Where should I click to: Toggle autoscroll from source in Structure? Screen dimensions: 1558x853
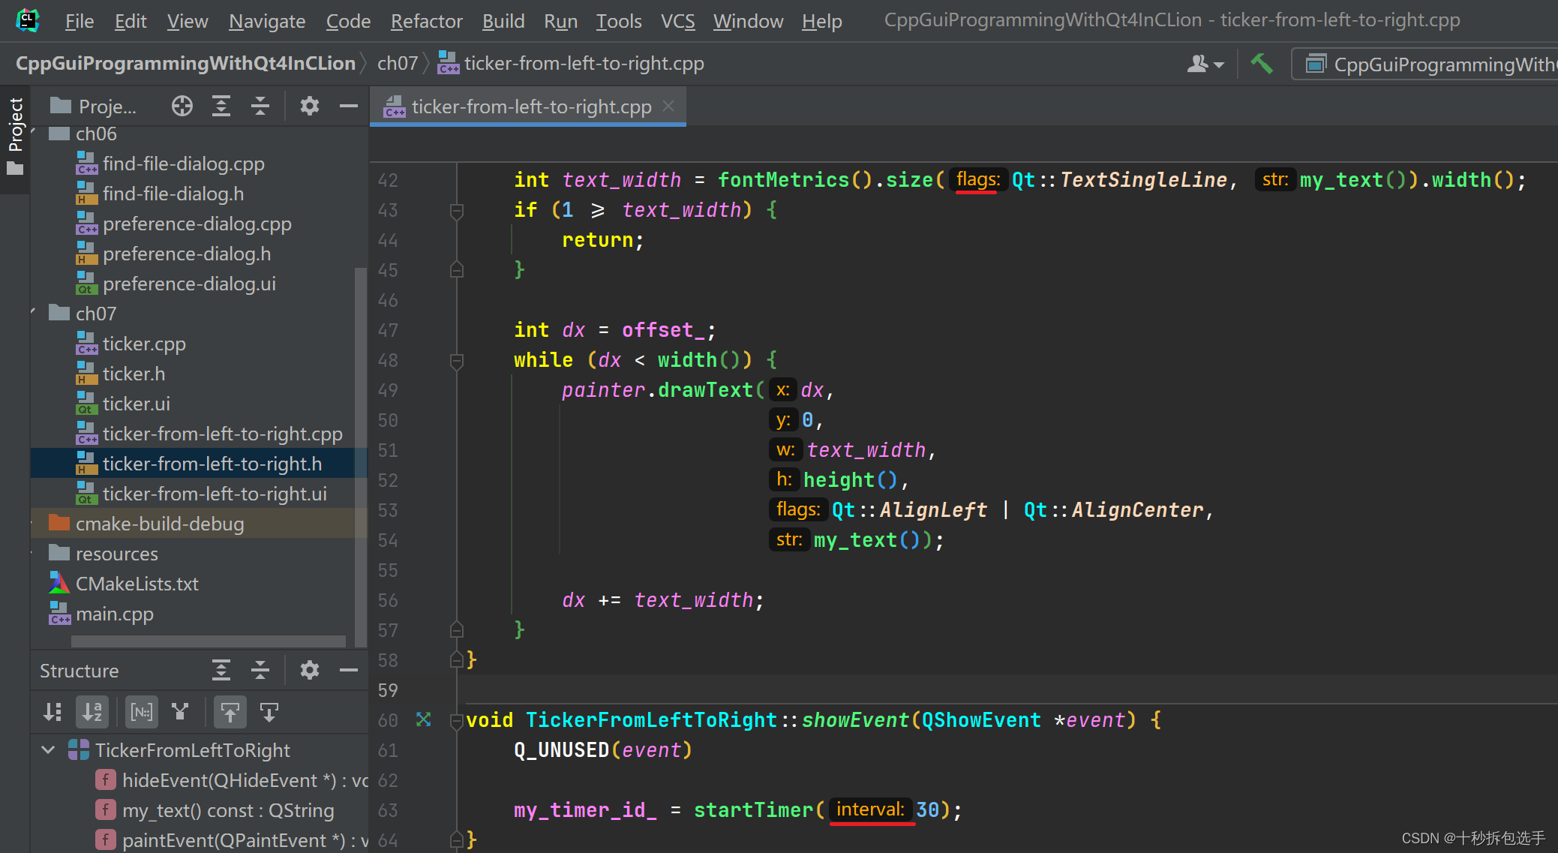pos(269,712)
